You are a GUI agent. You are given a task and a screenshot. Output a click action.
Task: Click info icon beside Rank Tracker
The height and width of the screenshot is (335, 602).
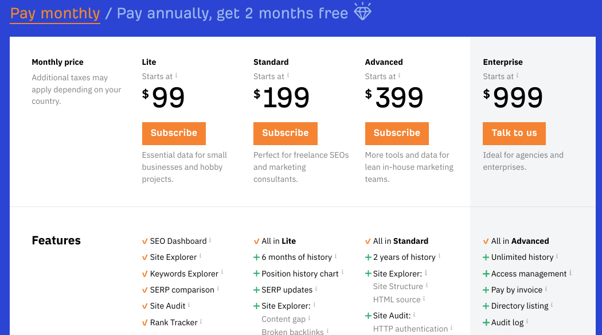point(201,321)
